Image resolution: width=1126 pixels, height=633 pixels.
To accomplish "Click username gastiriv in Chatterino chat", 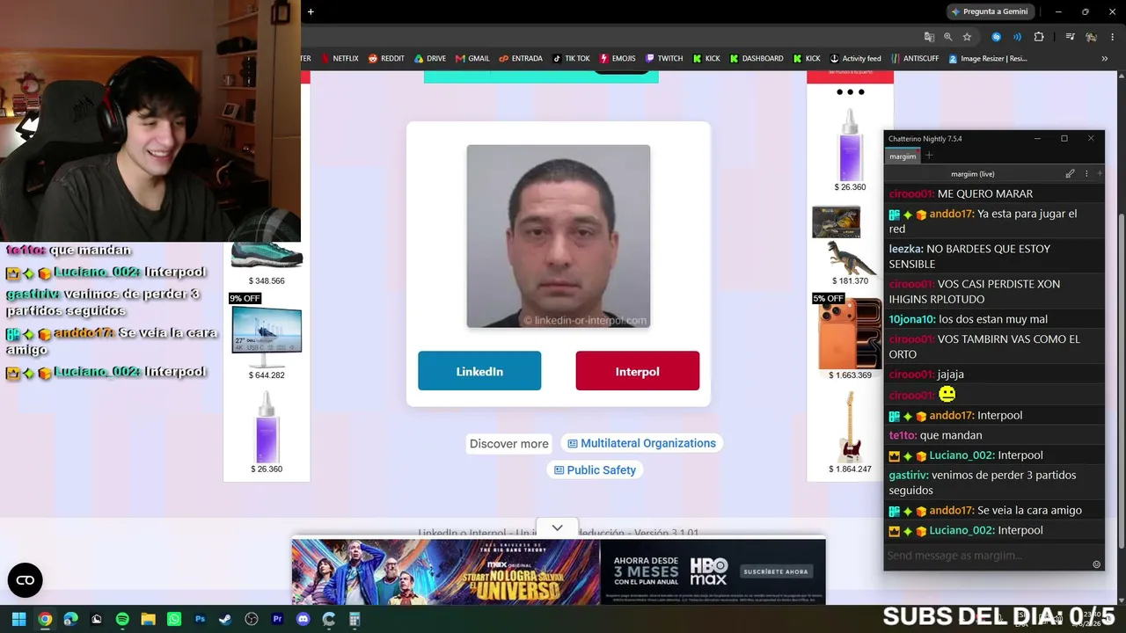I will [908, 475].
